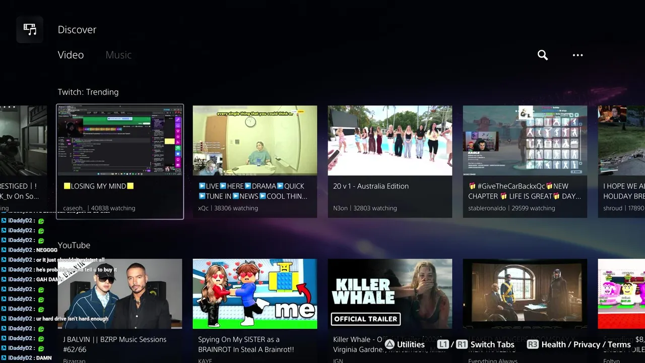The image size is (645, 363).
Task: Play Spying On My SISTER Brainrot video
Action: point(255,294)
